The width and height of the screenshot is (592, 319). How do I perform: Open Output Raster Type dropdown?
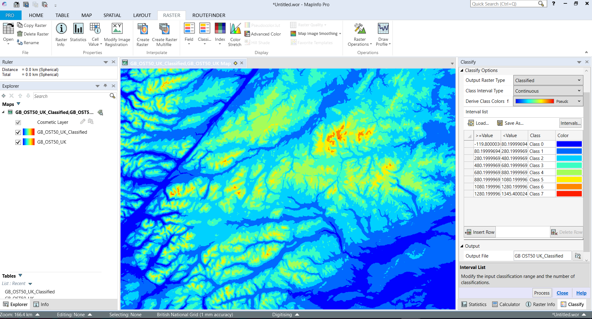[548, 80]
